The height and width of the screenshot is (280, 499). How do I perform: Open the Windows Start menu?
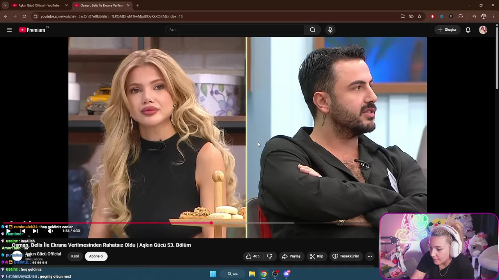(x=213, y=274)
